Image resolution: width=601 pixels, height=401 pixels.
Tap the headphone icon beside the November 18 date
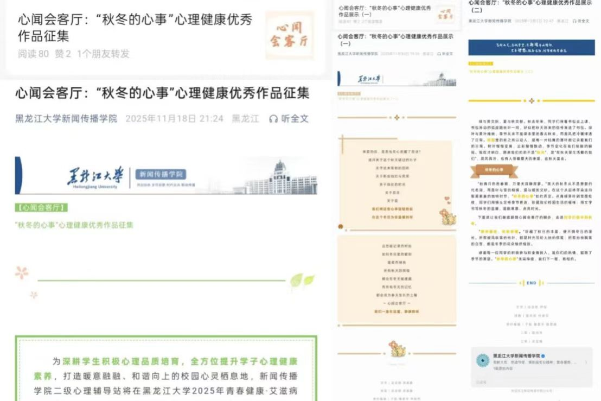(x=273, y=118)
